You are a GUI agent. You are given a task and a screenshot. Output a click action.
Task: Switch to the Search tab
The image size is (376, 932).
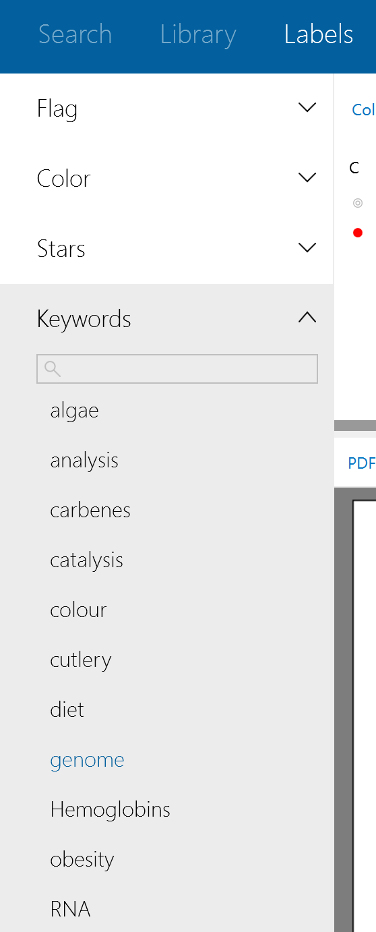[x=75, y=34]
